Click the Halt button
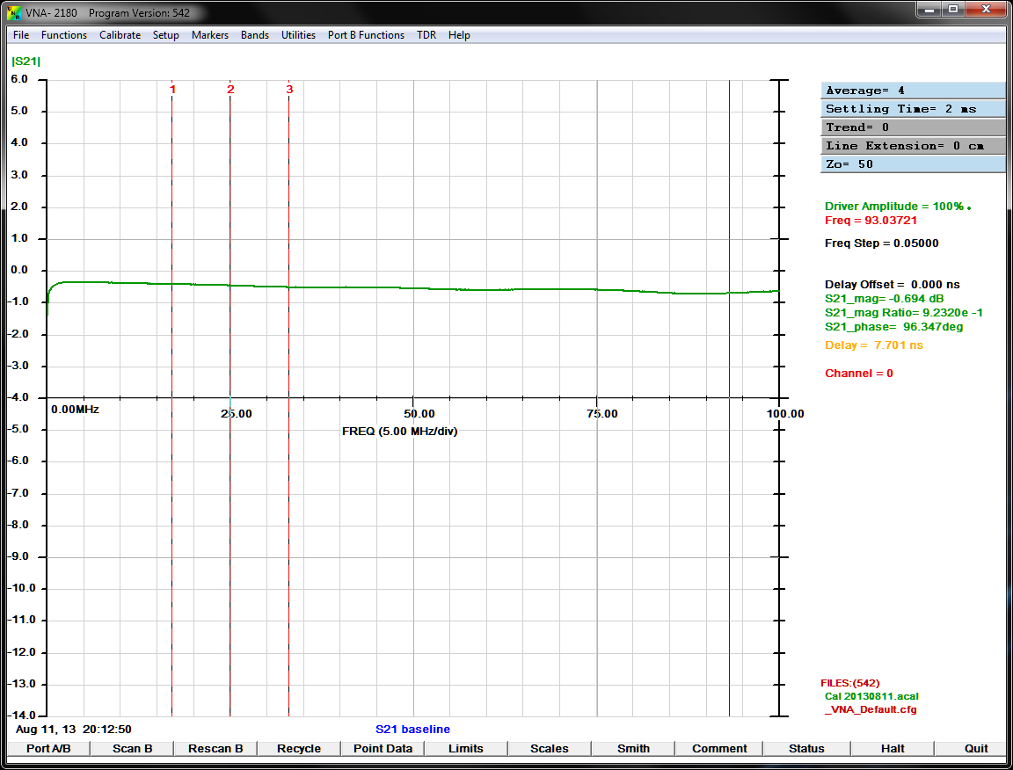1013x770 pixels. [893, 749]
